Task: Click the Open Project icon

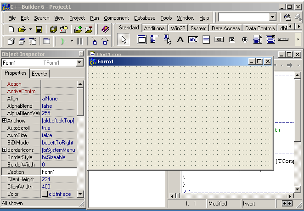Action: point(63,29)
